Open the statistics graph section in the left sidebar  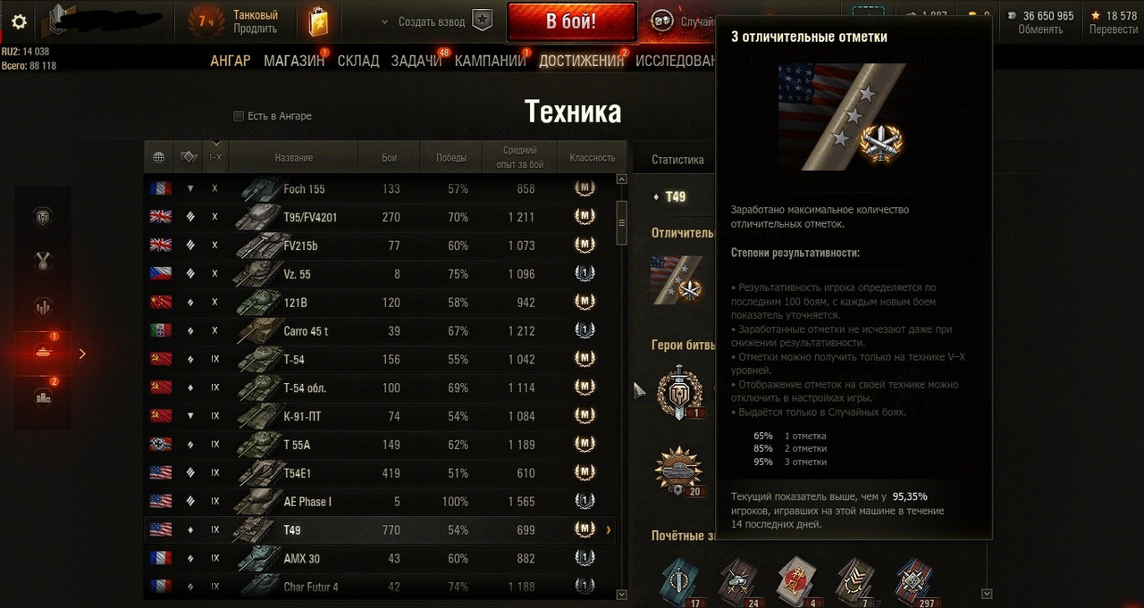(42, 307)
